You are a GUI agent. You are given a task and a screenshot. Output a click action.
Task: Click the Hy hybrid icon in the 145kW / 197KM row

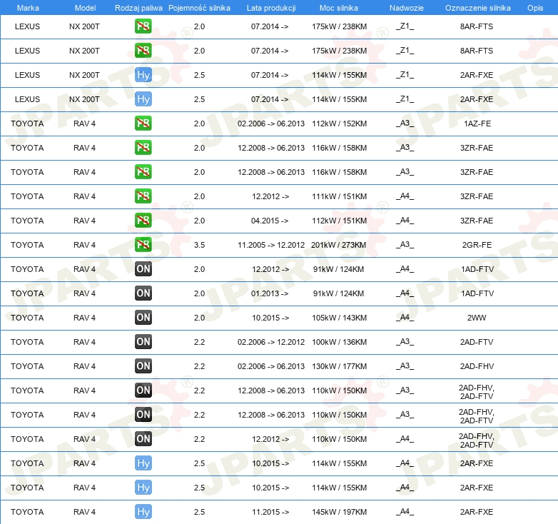point(143,512)
